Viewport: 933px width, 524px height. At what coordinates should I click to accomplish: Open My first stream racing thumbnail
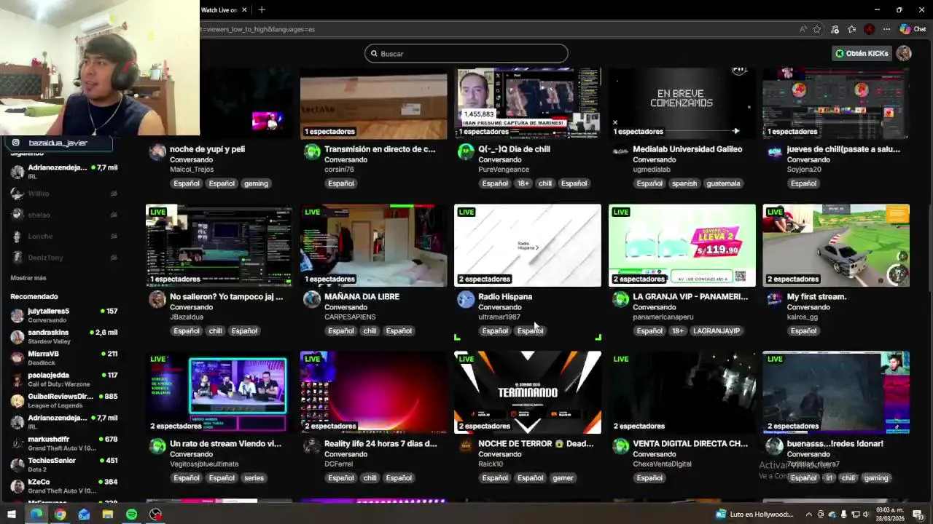pyautogui.click(x=836, y=245)
